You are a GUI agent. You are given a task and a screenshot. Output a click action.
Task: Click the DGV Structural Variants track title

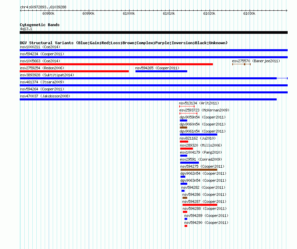coord(124,43)
